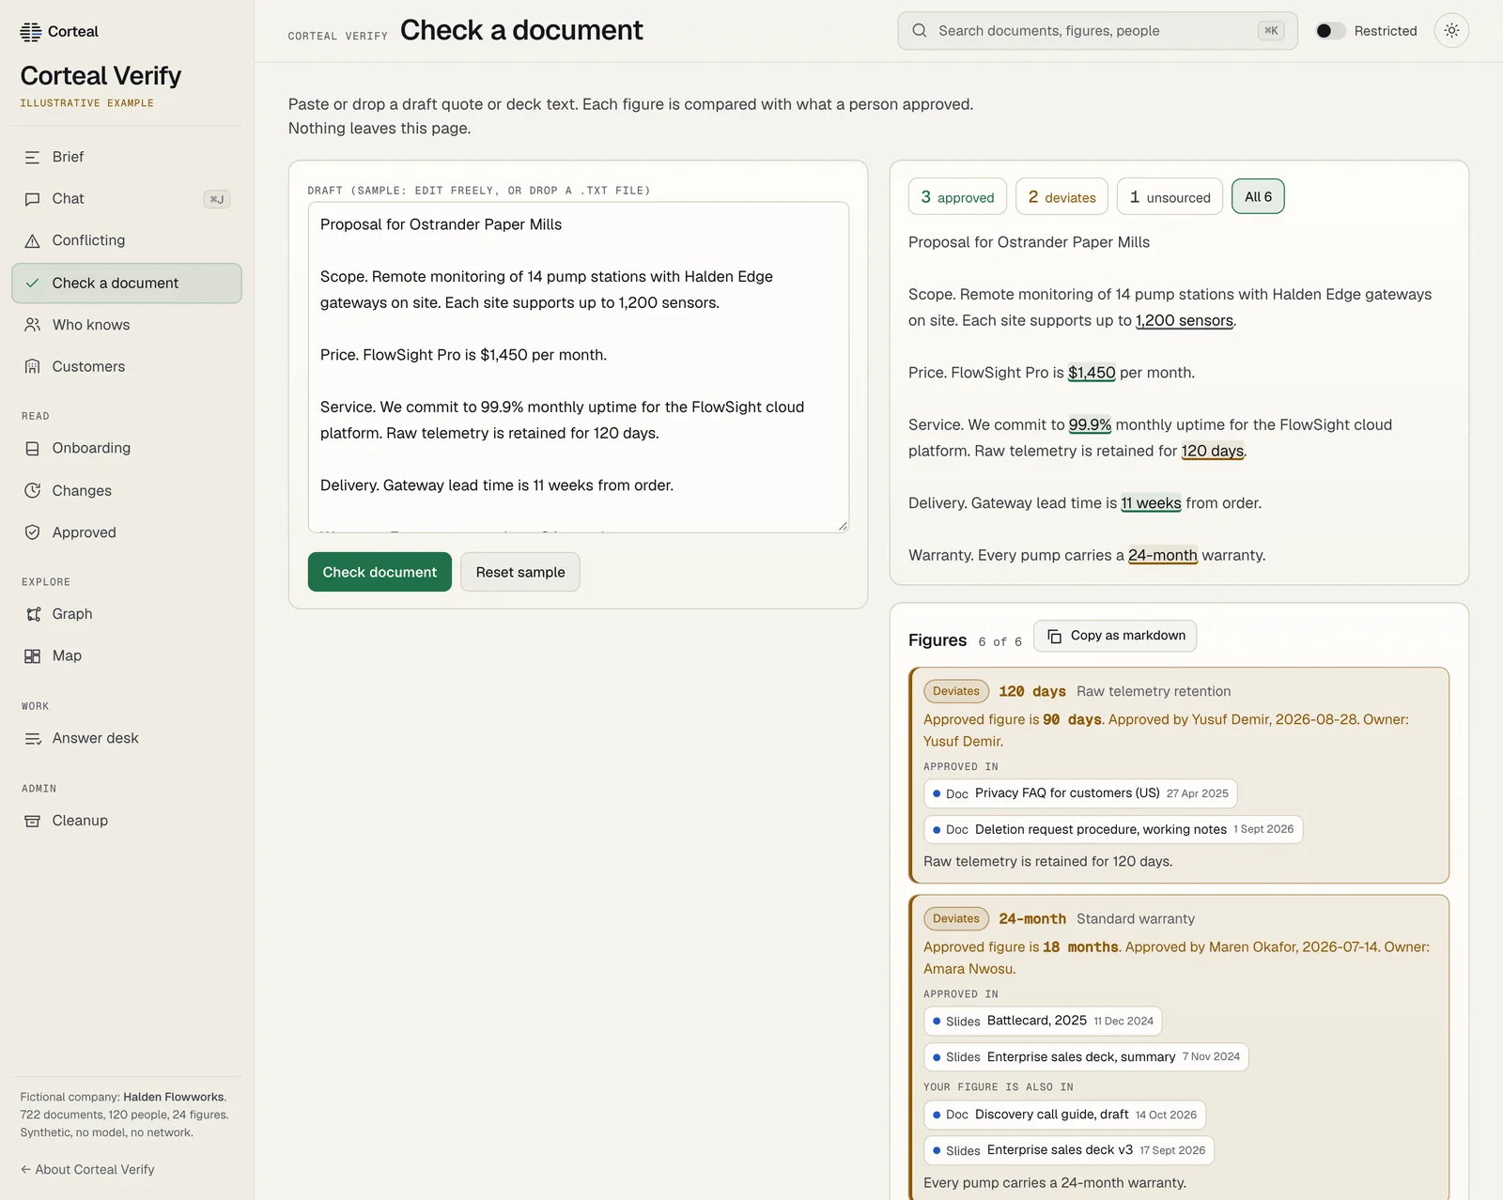Click the highlighted 120 days figure in preview

pos(1213,452)
